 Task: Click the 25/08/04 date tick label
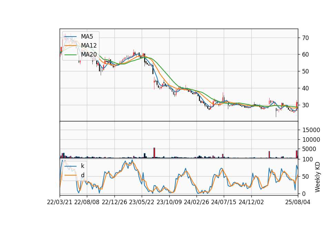click(298, 202)
